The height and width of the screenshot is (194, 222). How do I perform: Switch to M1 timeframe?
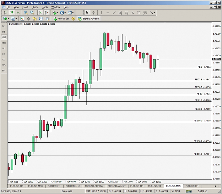click(4, 26)
